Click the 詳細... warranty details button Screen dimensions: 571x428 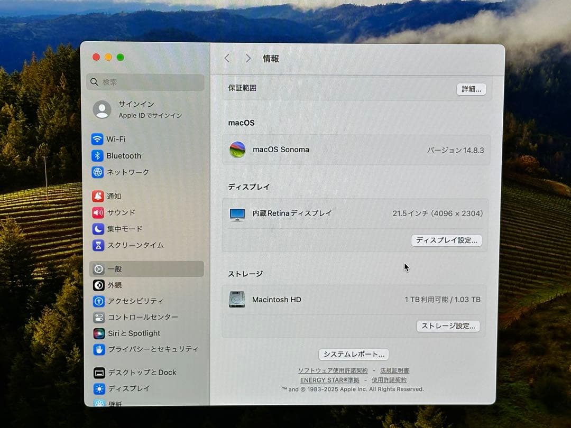coord(471,89)
